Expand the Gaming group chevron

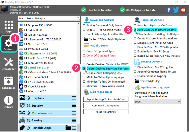coord(28,120)
